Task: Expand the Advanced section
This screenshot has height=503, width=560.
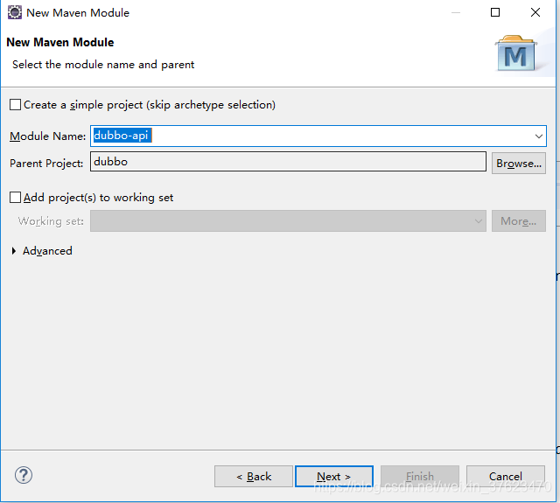Action: tap(14, 251)
